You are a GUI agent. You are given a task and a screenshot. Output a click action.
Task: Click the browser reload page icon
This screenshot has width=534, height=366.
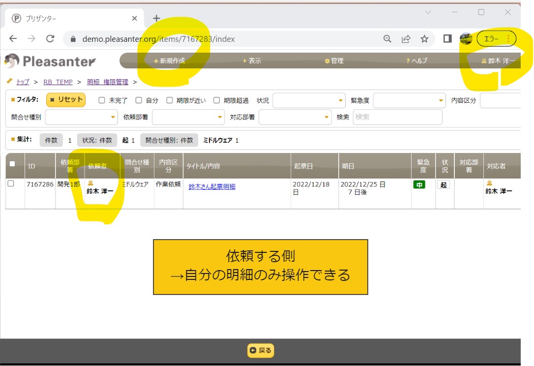50,39
